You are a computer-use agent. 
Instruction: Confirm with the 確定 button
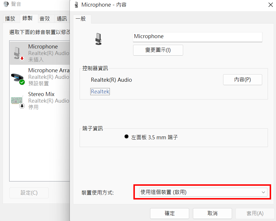click(x=170, y=213)
